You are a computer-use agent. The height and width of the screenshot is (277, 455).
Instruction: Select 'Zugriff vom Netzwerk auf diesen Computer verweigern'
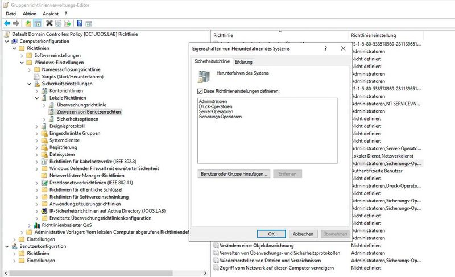(276, 268)
